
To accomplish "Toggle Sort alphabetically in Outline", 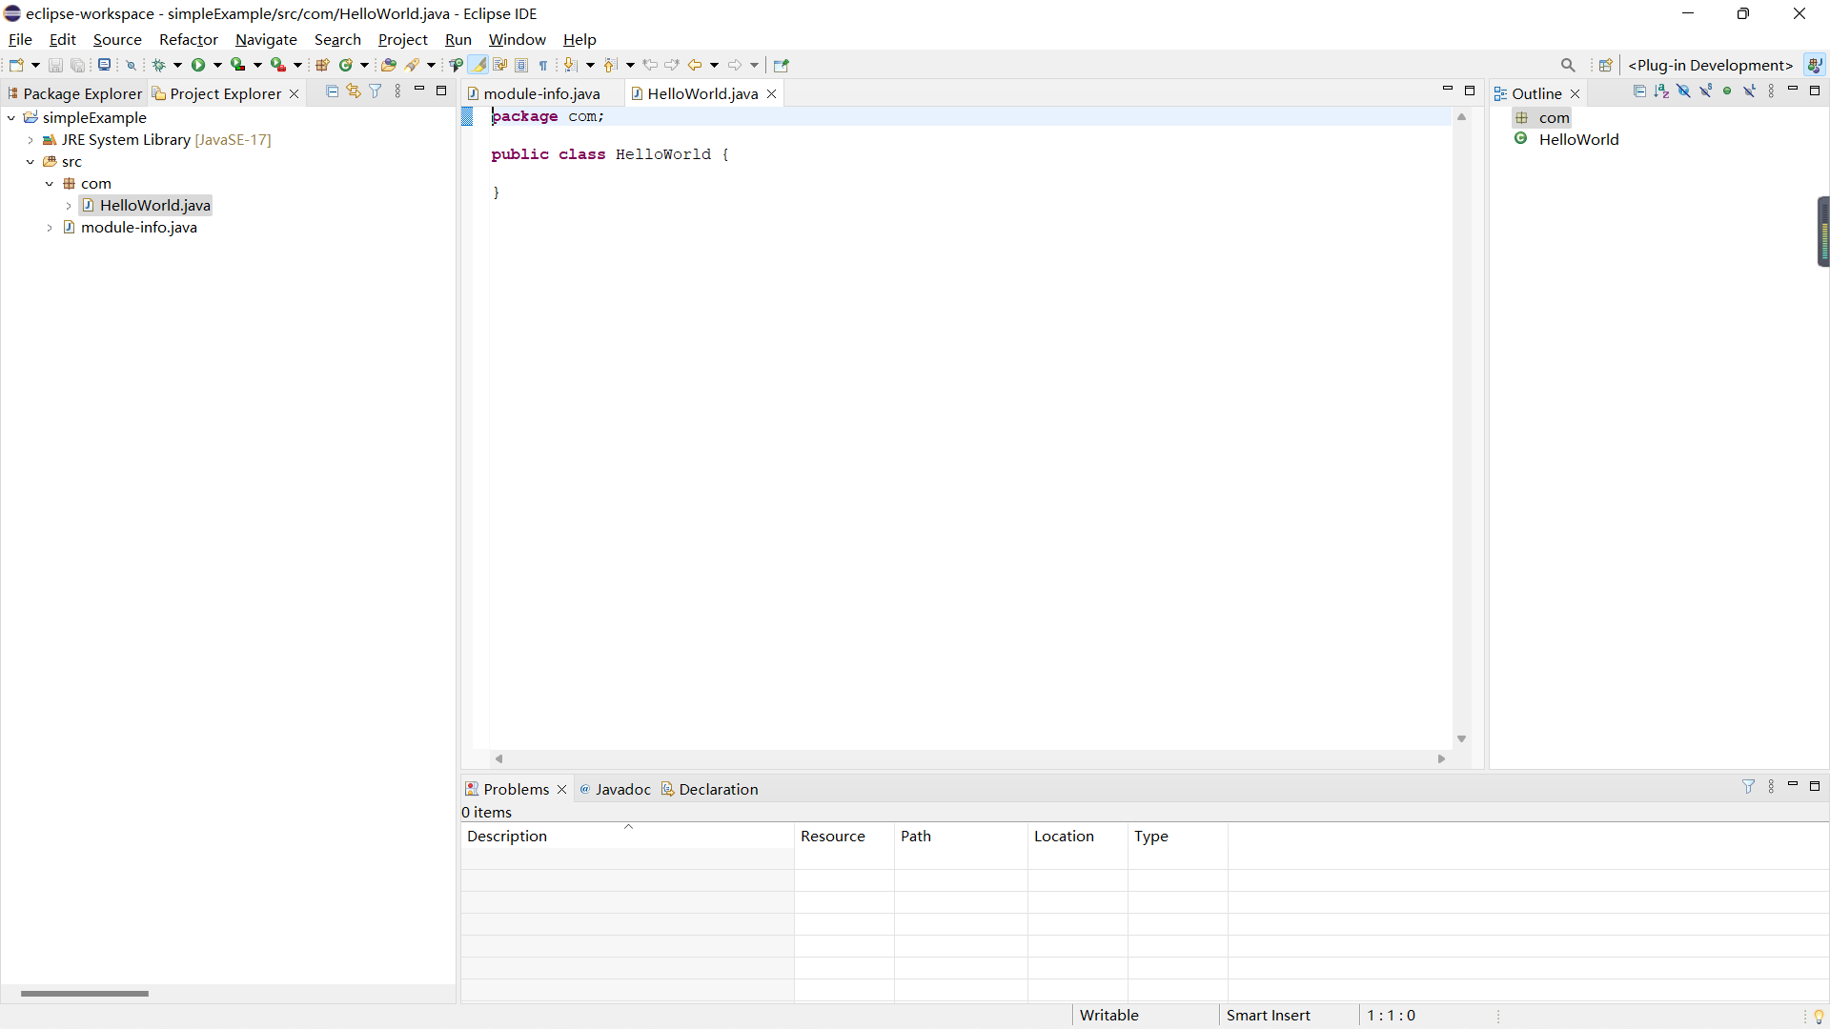I will click(1661, 91).
